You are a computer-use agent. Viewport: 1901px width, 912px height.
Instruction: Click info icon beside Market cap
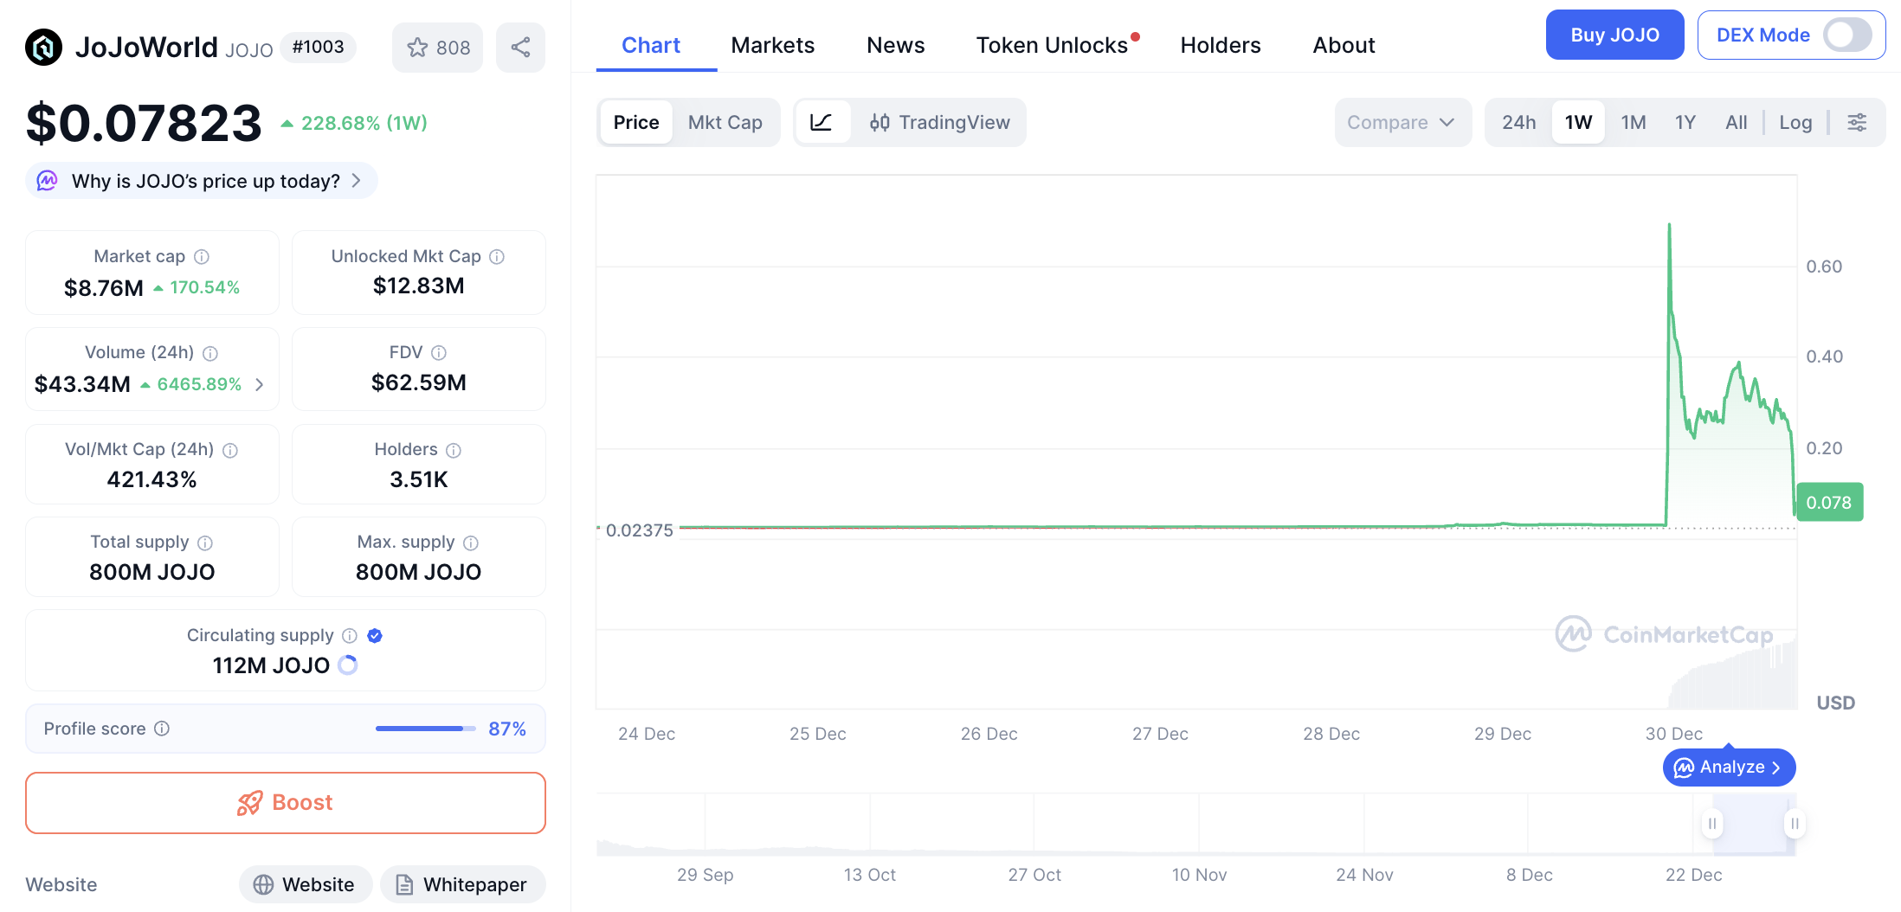[202, 257]
